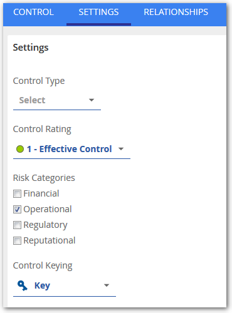The height and width of the screenshot is (313, 232).
Task: Click the 'Select' placeholder under Control Type
Action: (x=32, y=100)
